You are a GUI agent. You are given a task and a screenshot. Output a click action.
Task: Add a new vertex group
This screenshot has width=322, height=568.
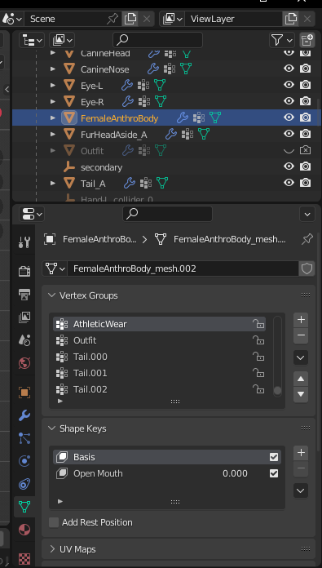pos(301,320)
